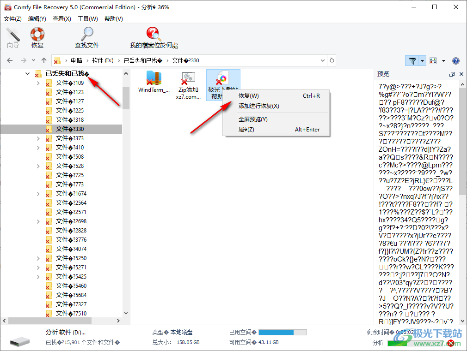Open the 文件(Z) menu
Screen dimensions: 467x351
[12, 19]
